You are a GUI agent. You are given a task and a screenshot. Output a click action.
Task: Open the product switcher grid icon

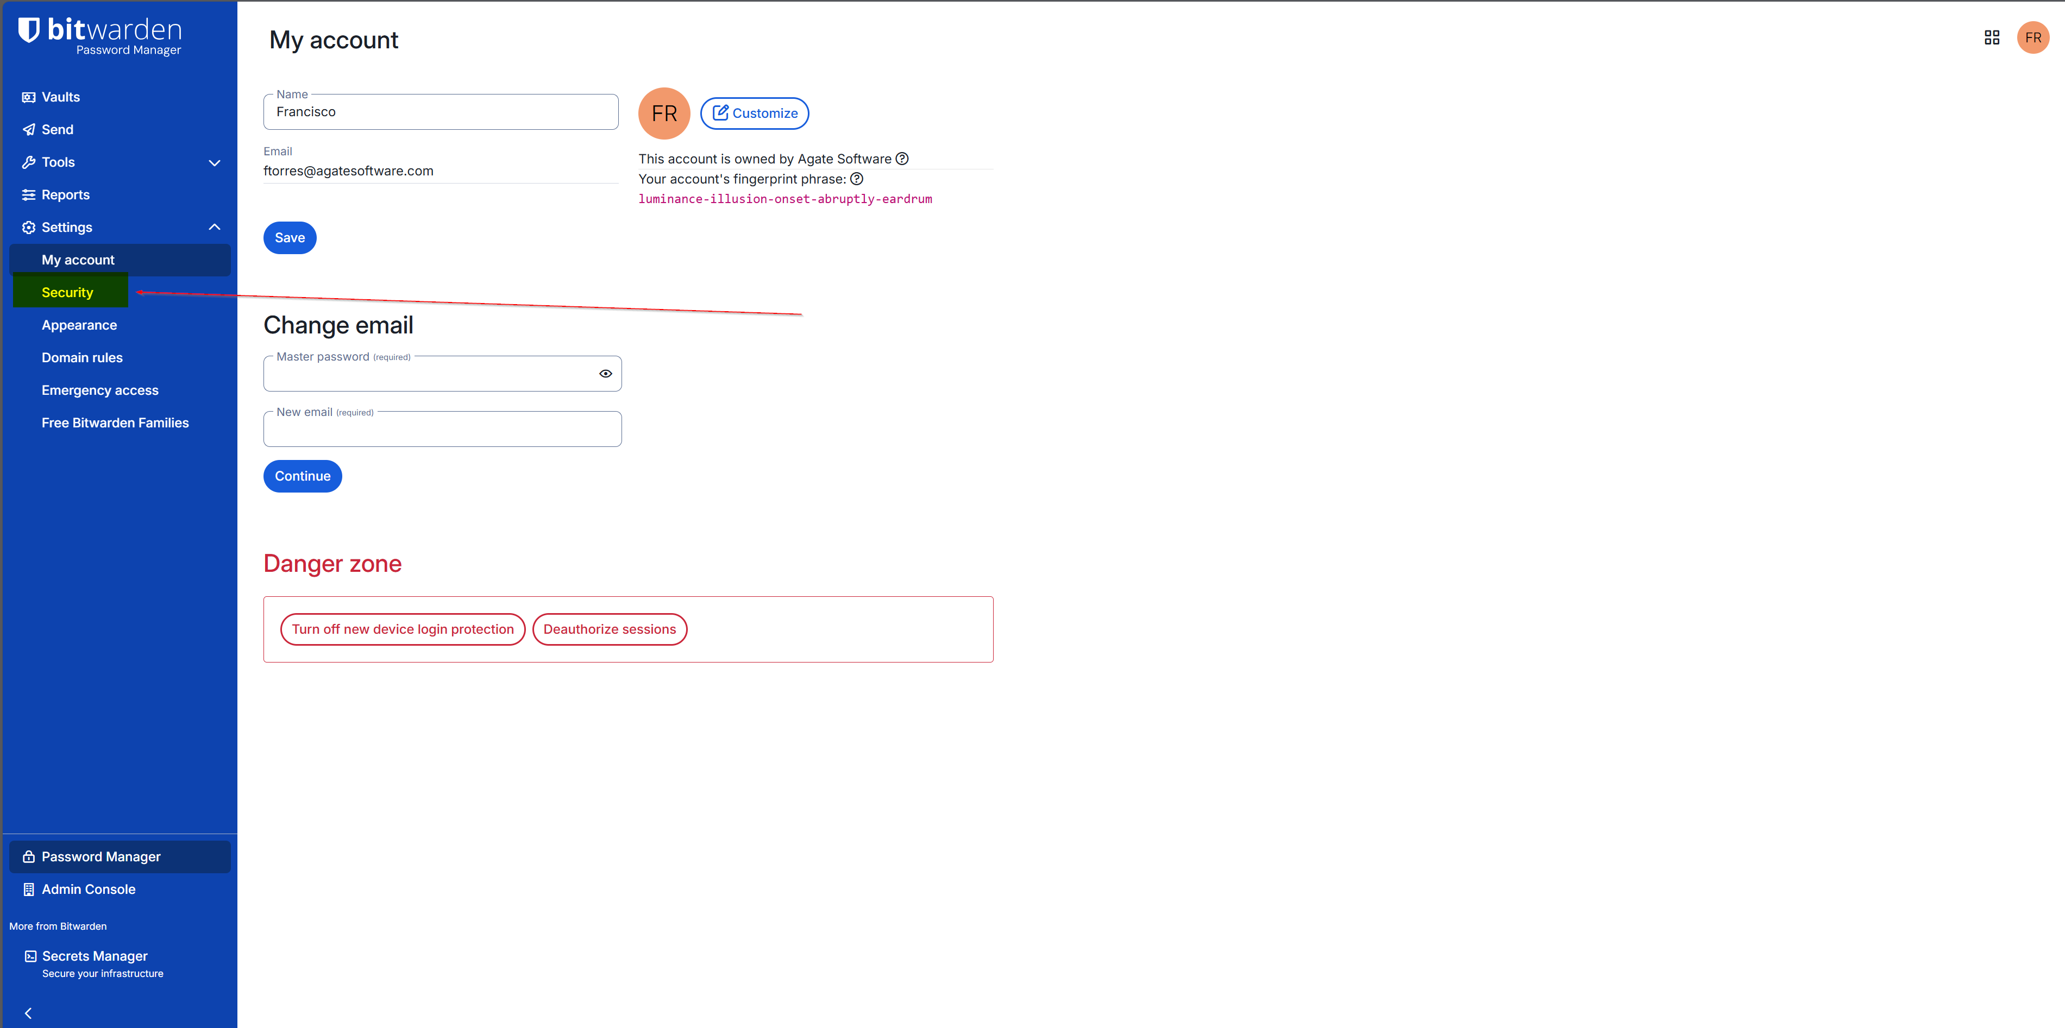(x=1991, y=37)
